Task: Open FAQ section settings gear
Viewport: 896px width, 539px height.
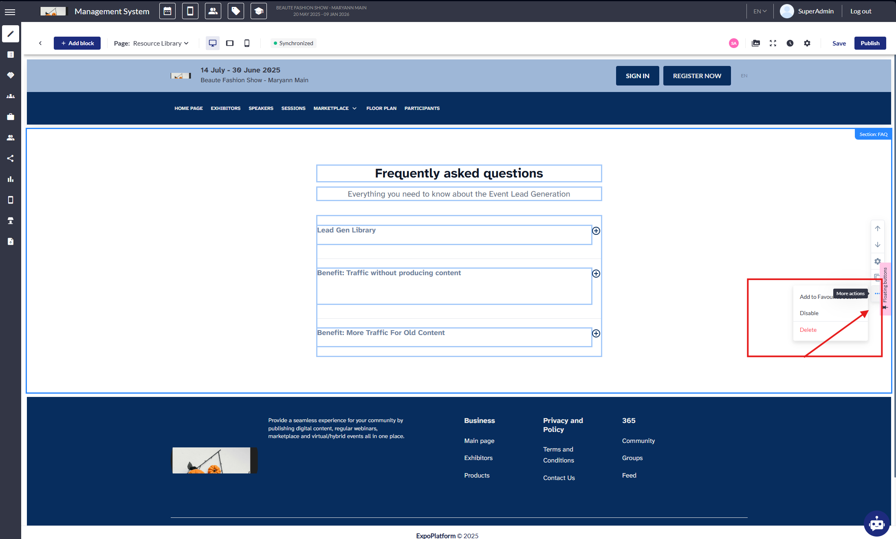Action: [878, 261]
